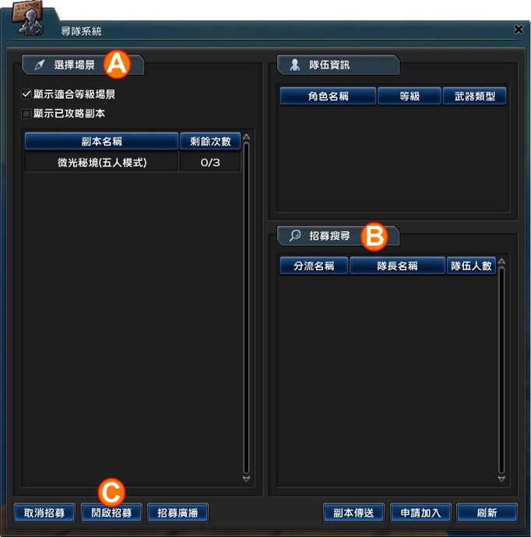Sort by 副本名稱 column header
Viewport: 531px width, 537px height.
click(101, 141)
